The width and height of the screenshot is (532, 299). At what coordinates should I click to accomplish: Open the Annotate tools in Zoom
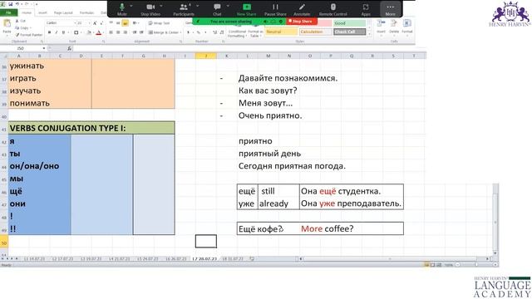click(x=302, y=9)
